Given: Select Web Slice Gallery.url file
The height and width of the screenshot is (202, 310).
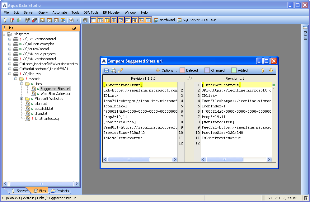Looking at the screenshot, I should (55, 94).
